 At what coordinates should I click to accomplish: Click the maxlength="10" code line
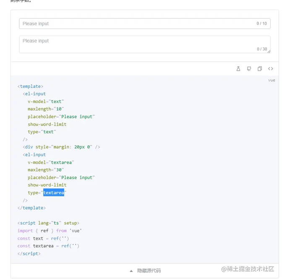[46, 109]
